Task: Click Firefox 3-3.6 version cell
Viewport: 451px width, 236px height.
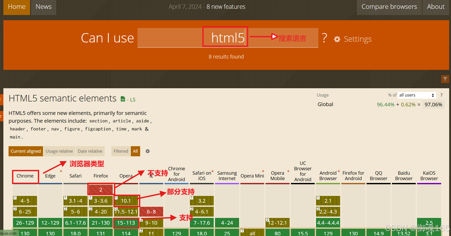Action: [x=101, y=201]
